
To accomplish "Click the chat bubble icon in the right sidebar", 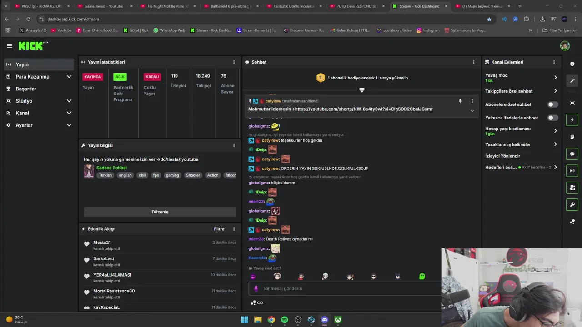I will coord(572,154).
